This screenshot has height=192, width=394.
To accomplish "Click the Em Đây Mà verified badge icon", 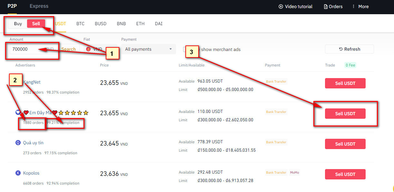I will coord(18,113).
